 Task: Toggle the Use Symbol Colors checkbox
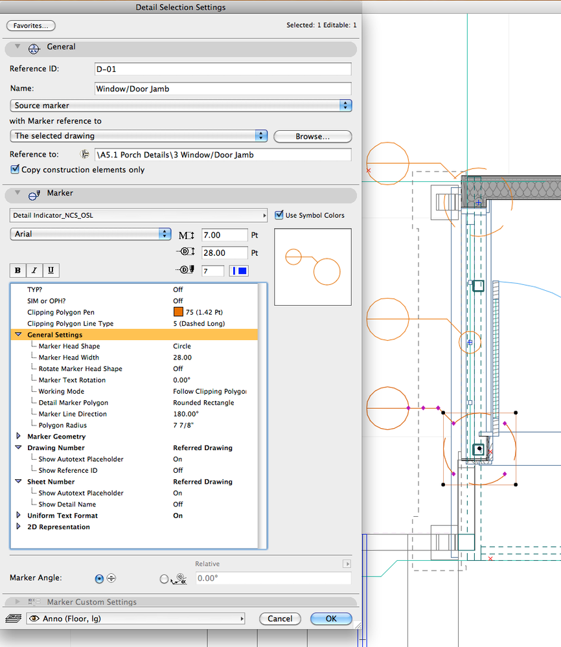coord(279,216)
